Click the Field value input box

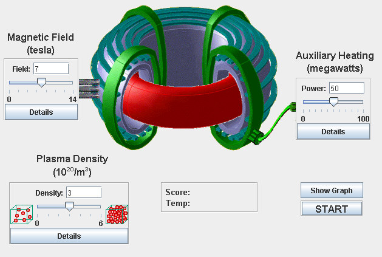pos(51,69)
